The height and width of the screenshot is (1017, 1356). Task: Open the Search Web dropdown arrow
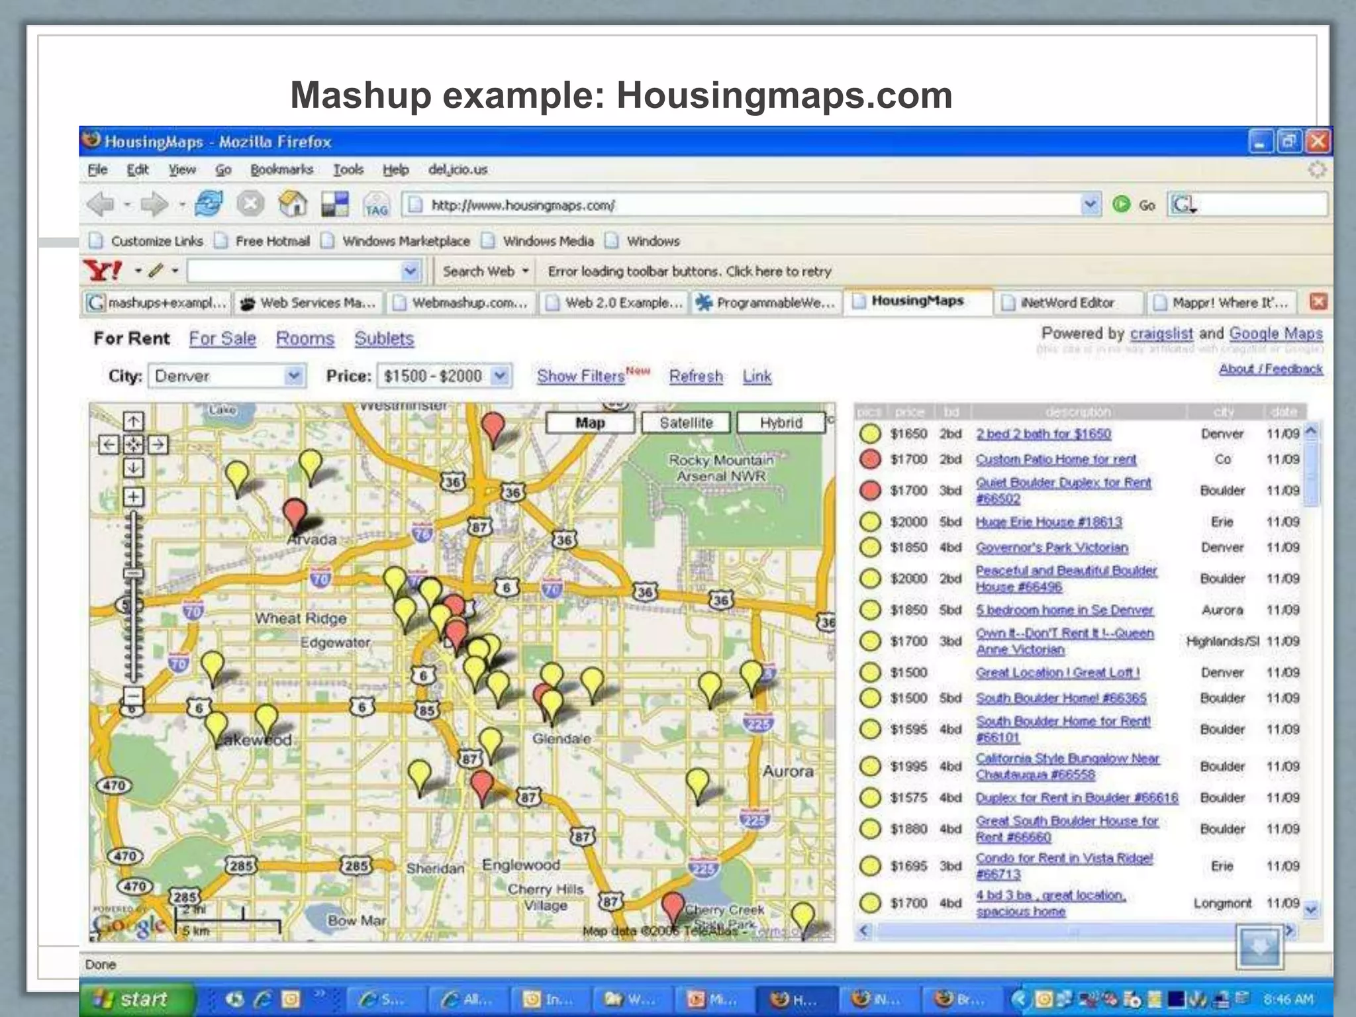[525, 271]
